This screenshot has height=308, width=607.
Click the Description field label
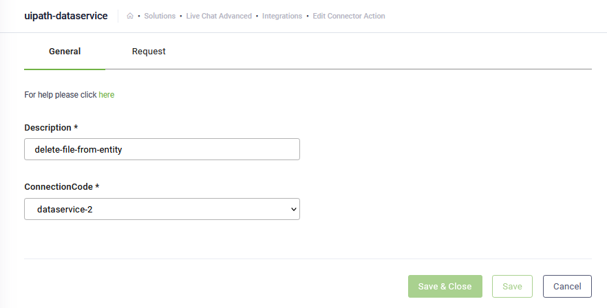51,128
